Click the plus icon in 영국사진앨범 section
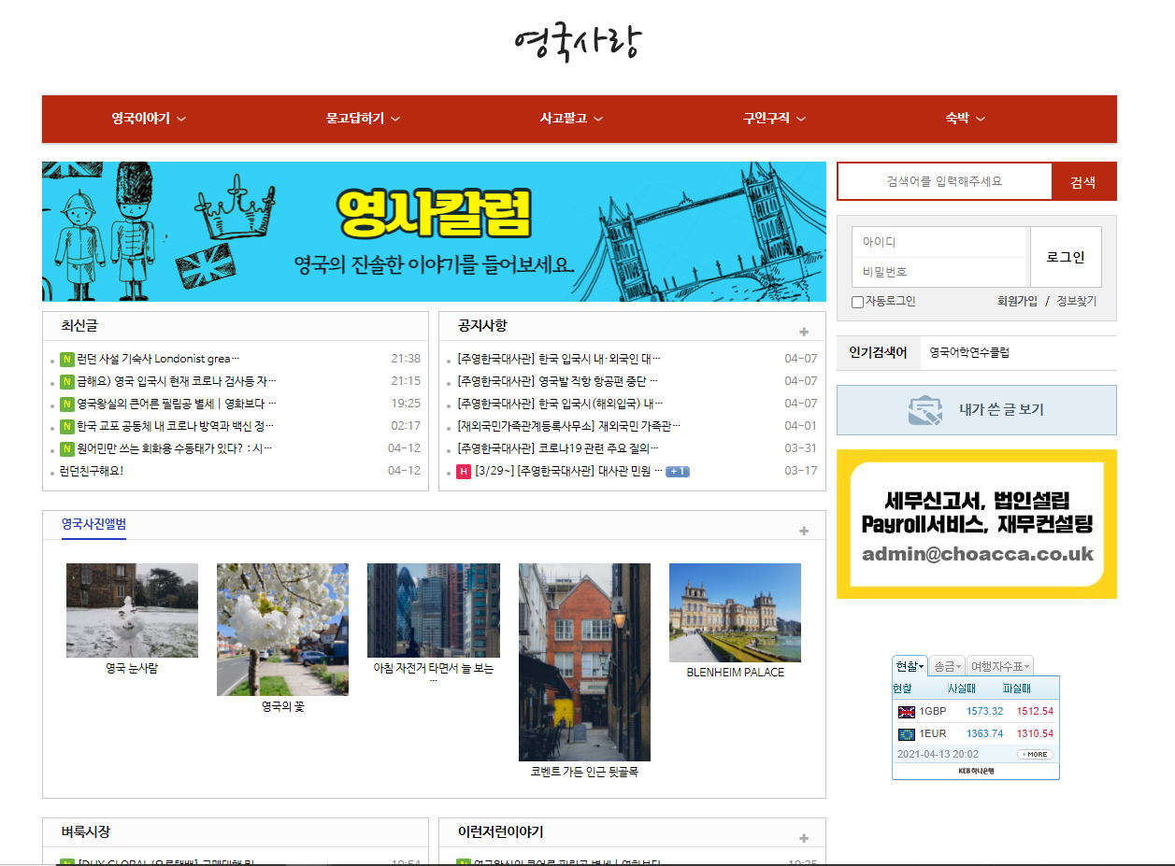 click(x=803, y=531)
